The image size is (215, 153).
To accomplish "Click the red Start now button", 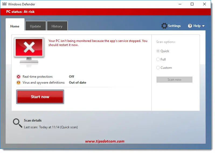I will coord(40,97).
